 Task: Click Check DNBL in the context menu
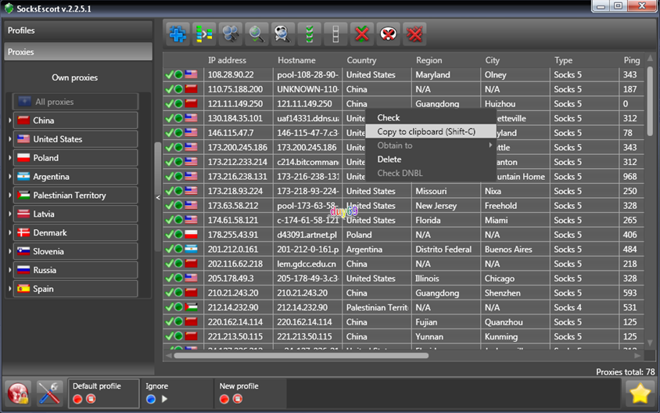click(x=431, y=173)
